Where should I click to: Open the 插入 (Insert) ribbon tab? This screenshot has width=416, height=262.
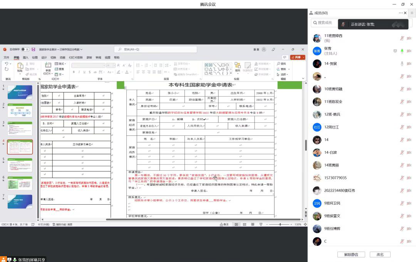[x=25, y=57]
